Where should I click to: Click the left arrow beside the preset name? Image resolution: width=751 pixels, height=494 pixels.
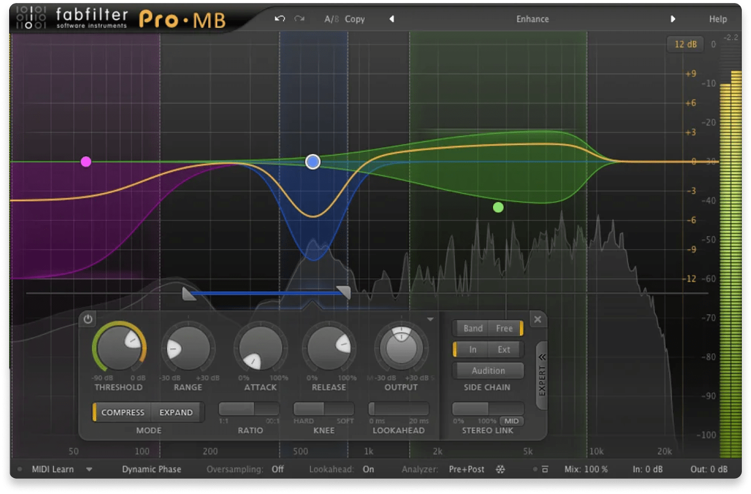coord(392,19)
